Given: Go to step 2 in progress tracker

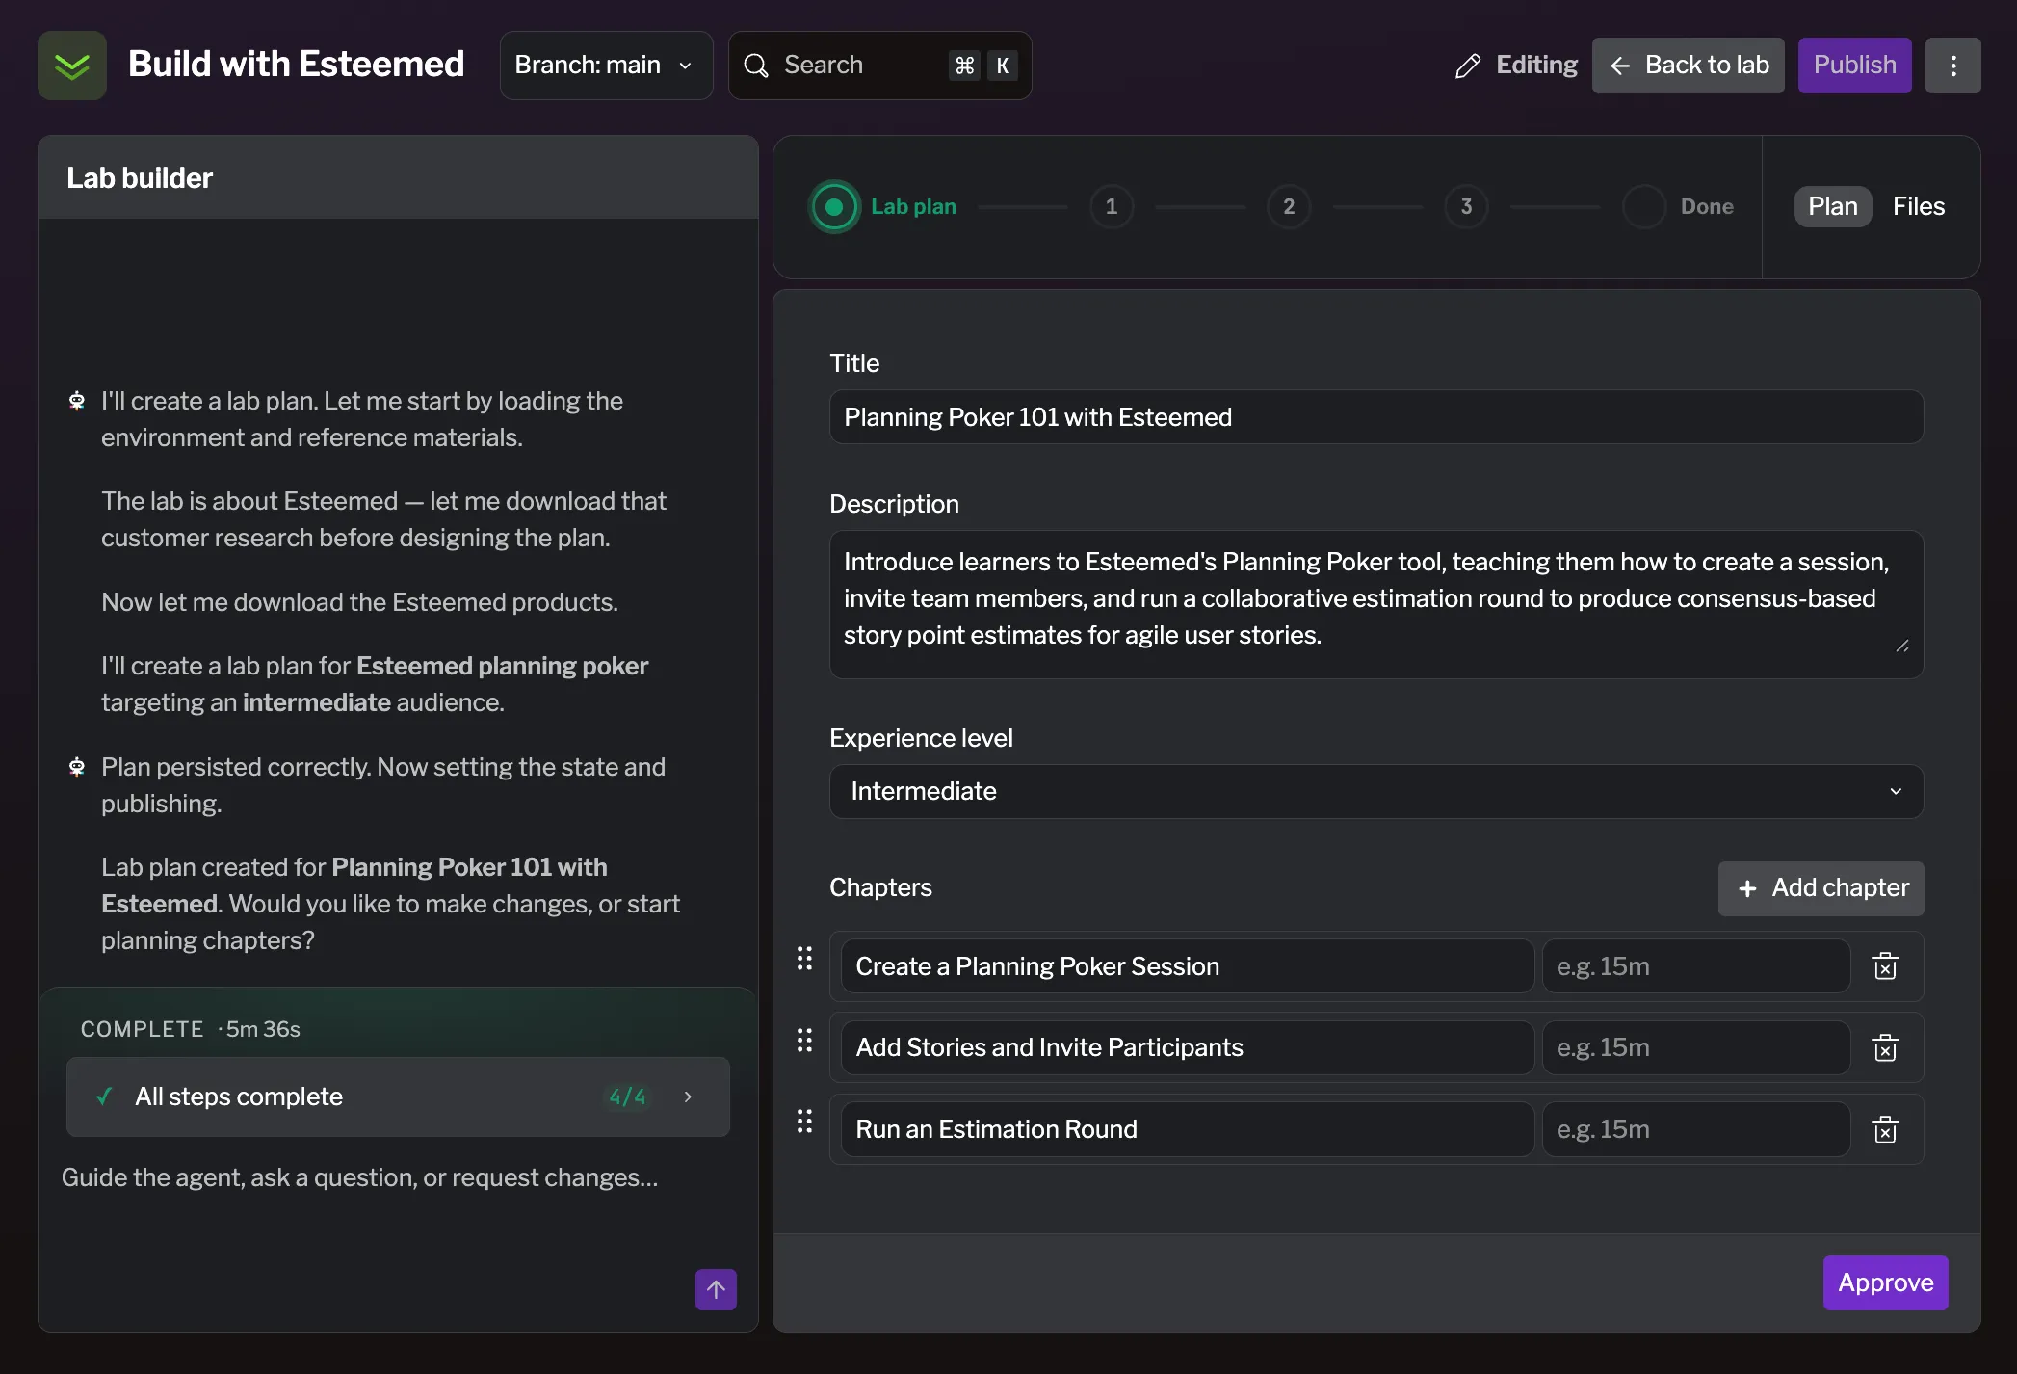Looking at the screenshot, I should click(1289, 207).
